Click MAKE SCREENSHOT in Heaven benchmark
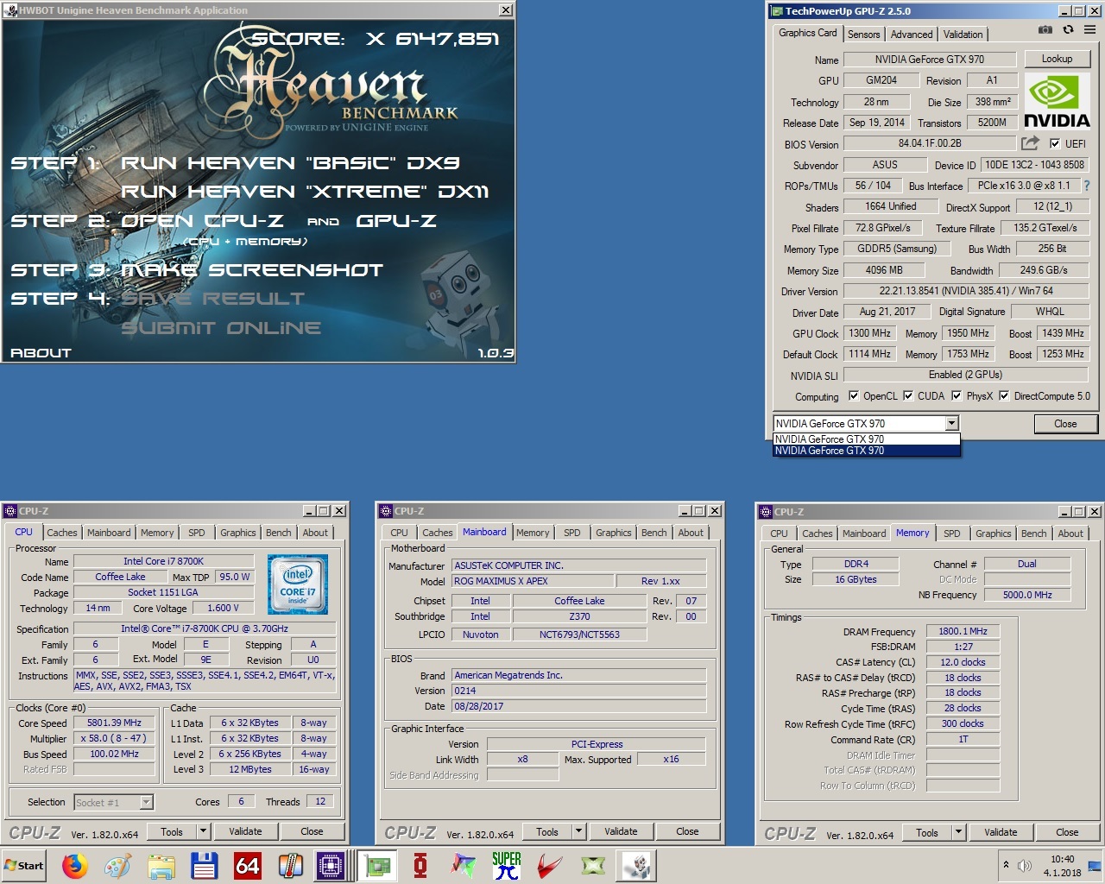Viewport: 1105px width, 884px height. [251, 270]
